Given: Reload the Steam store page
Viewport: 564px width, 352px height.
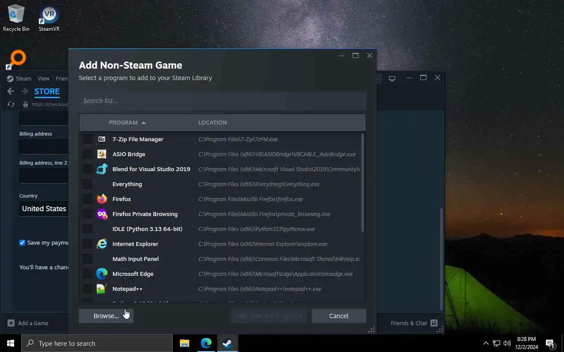Looking at the screenshot, I should point(11,104).
